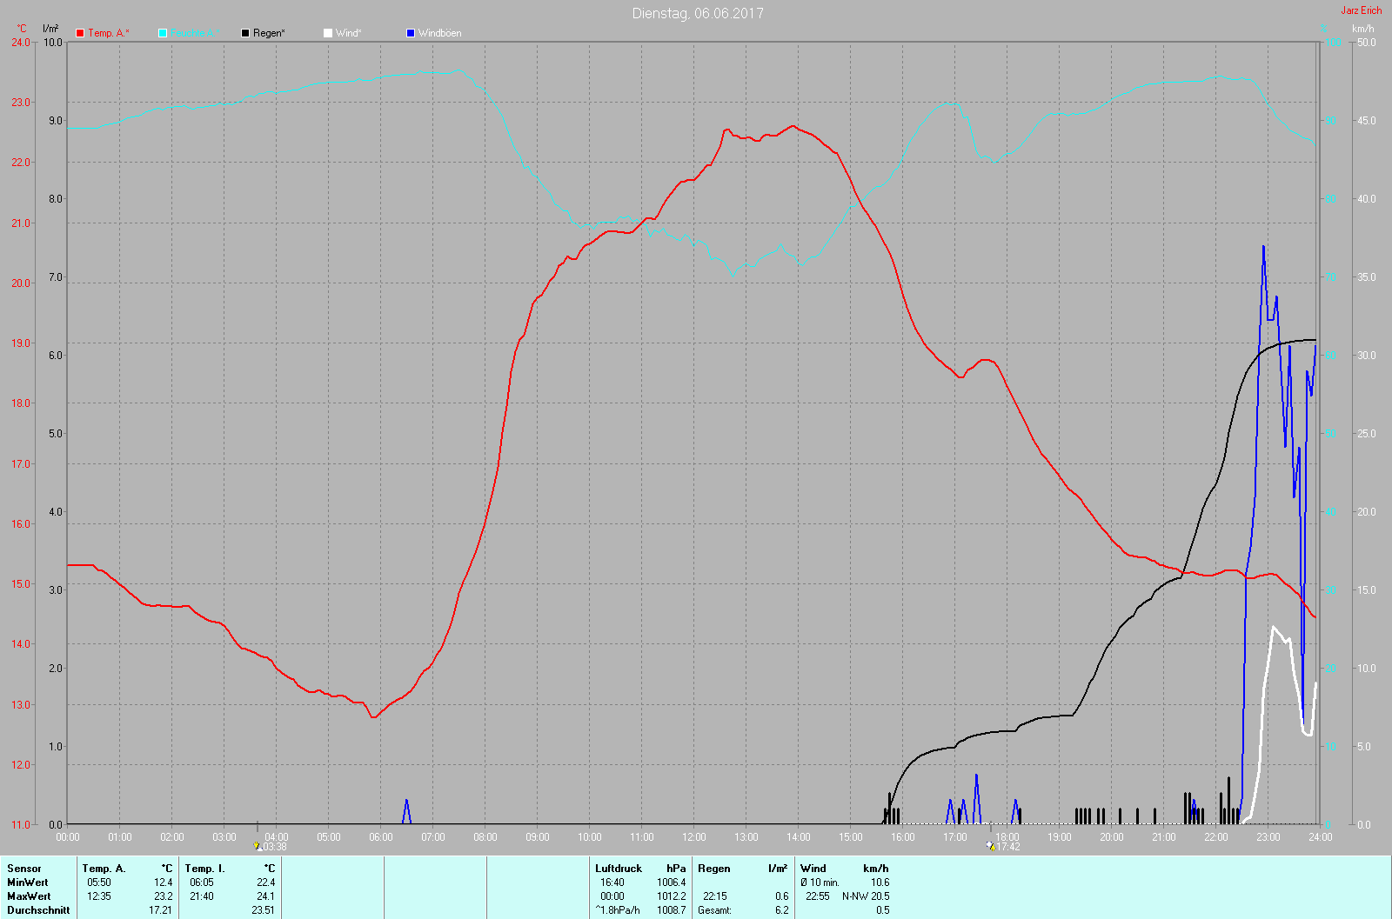1392x919 pixels.
Task: Click the km/h axis unit label
Action: pyautogui.click(x=1362, y=29)
